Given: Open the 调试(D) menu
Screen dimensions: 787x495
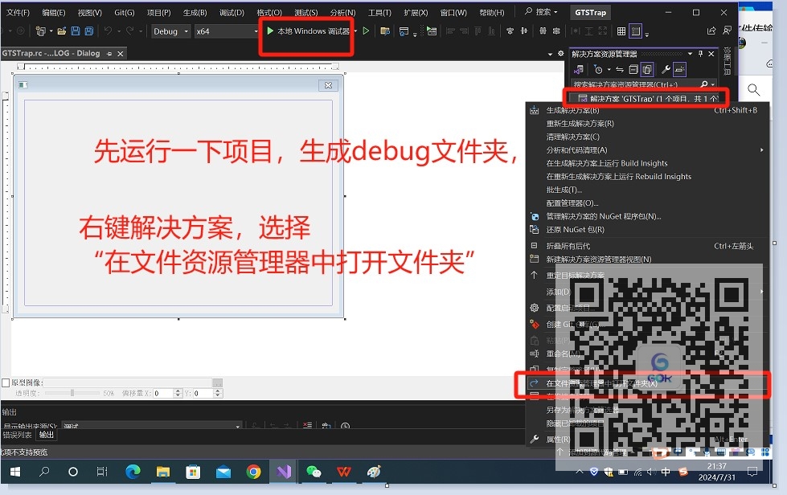Looking at the screenshot, I should click(232, 13).
